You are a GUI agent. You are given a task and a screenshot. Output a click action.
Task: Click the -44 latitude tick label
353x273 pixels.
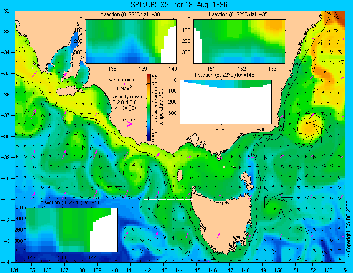pos(6,262)
